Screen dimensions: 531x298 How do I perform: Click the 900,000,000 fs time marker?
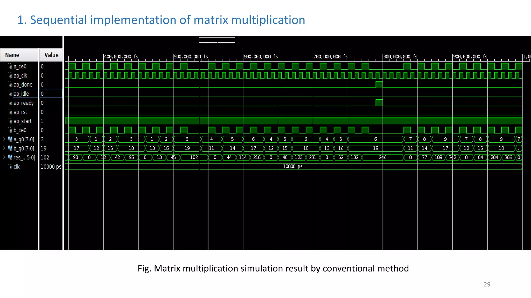coord(470,56)
